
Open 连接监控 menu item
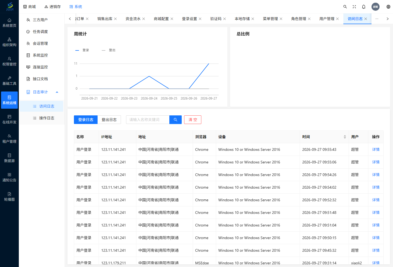coord(41,67)
